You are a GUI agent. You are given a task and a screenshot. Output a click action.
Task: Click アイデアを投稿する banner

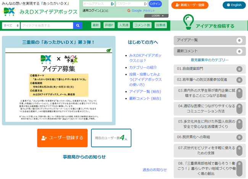coord(209,26)
